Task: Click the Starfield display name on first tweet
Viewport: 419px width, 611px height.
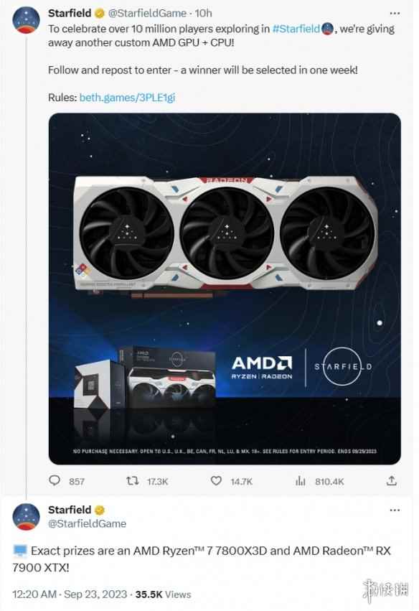Action: [x=70, y=13]
